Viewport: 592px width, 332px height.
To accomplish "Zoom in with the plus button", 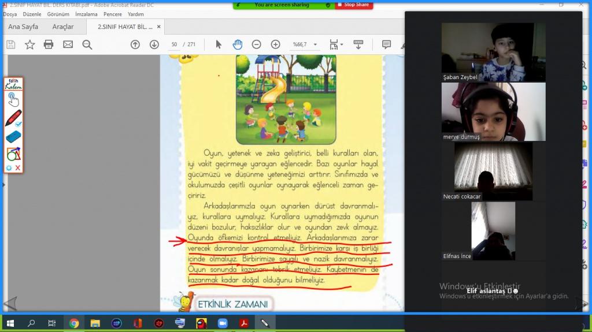I will (276, 44).
